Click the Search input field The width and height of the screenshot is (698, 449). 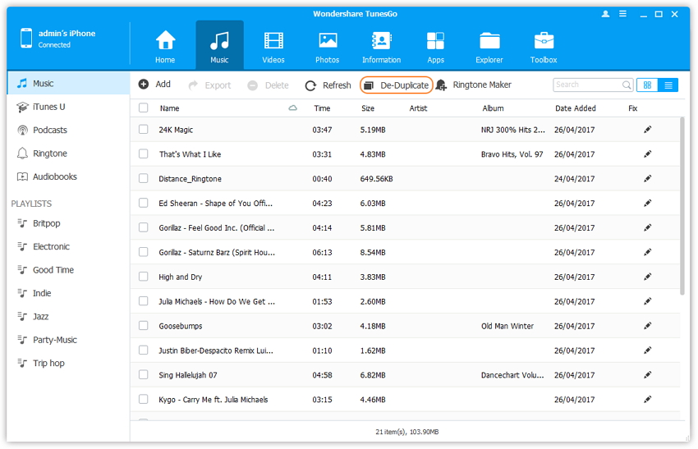click(x=586, y=85)
